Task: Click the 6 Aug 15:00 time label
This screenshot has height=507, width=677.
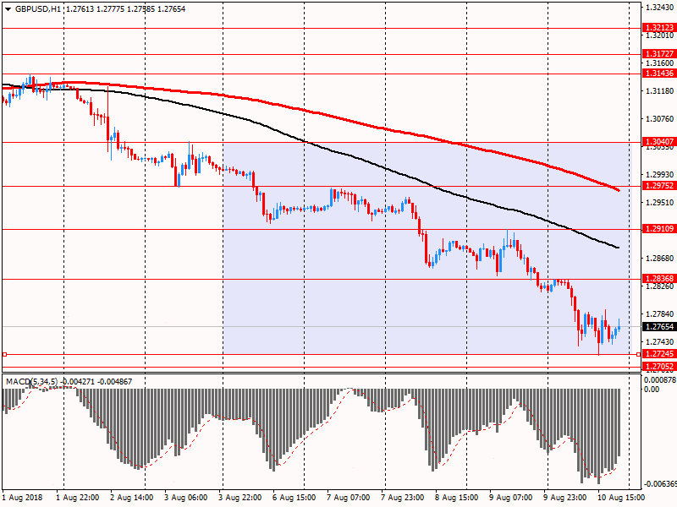Action: pyautogui.click(x=294, y=498)
